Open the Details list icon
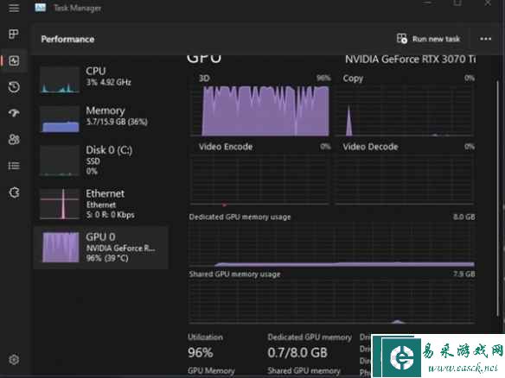505x378 pixels. pyautogui.click(x=14, y=166)
